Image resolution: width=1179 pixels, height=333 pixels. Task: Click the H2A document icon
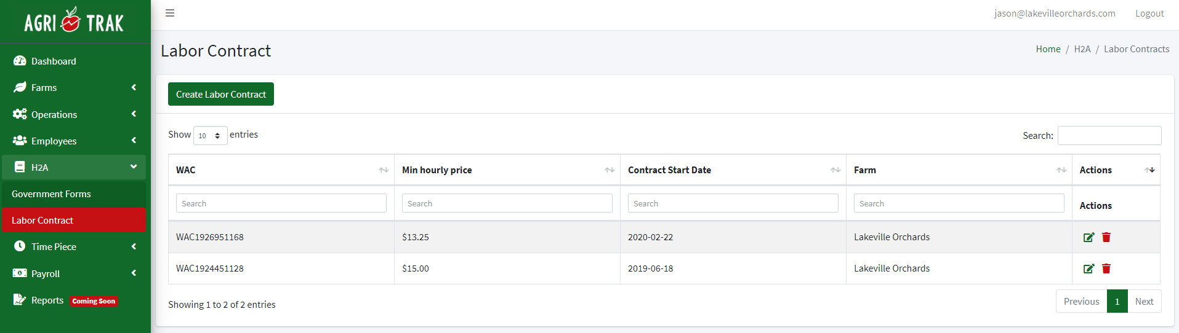point(20,167)
